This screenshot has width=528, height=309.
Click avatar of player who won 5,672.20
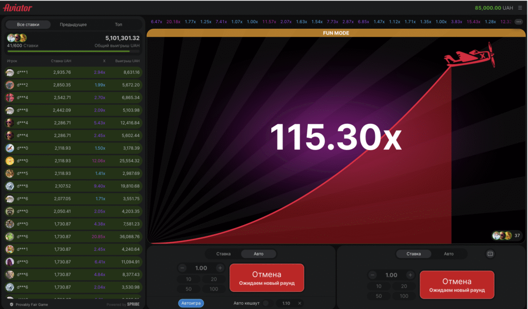tap(10, 85)
